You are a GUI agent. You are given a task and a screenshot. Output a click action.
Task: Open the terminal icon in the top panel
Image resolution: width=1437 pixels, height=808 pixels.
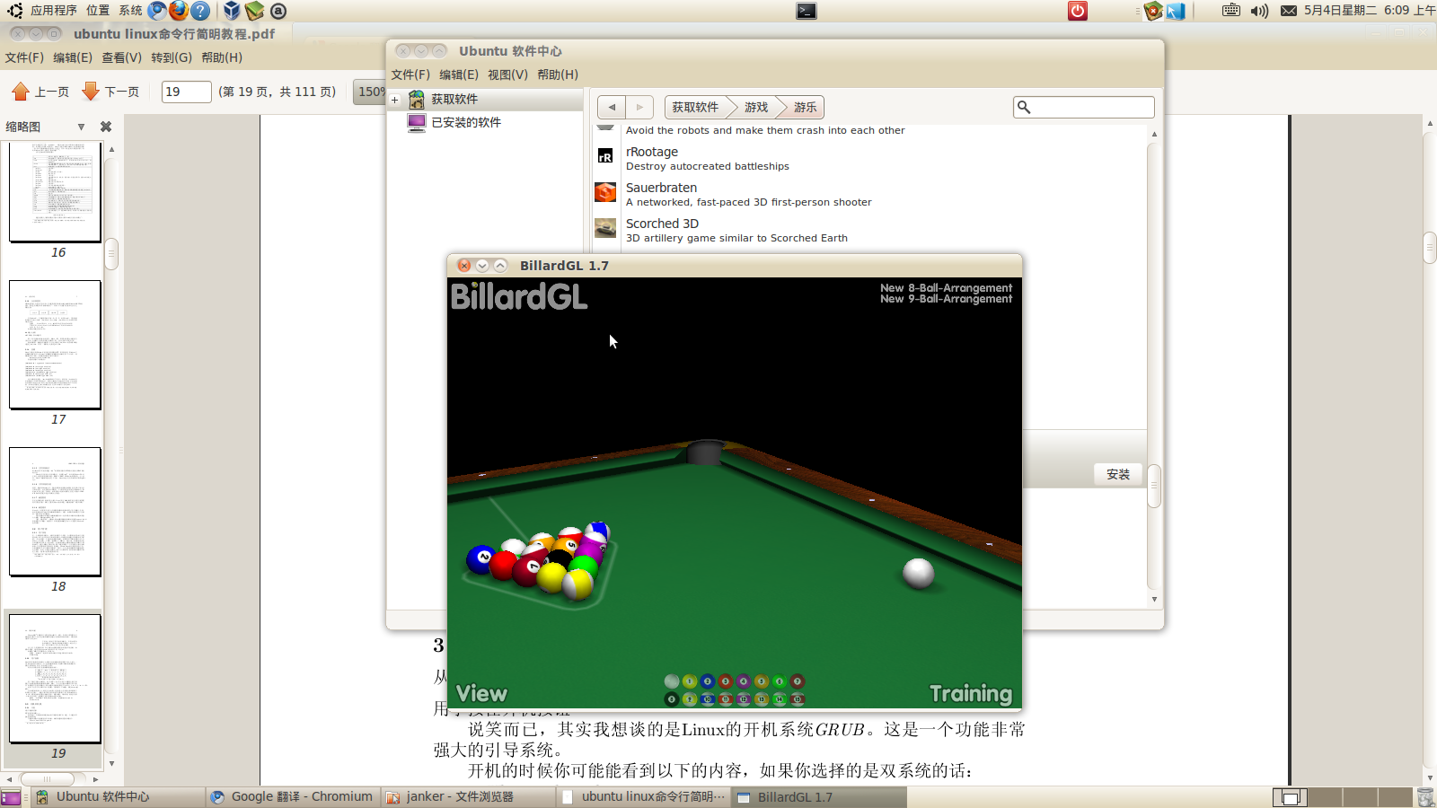point(807,11)
